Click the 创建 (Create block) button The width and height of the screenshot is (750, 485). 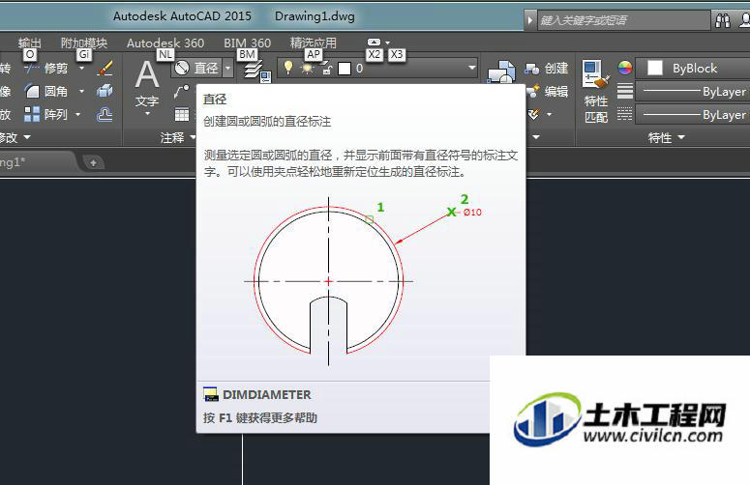pyautogui.click(x=546, y=69)
